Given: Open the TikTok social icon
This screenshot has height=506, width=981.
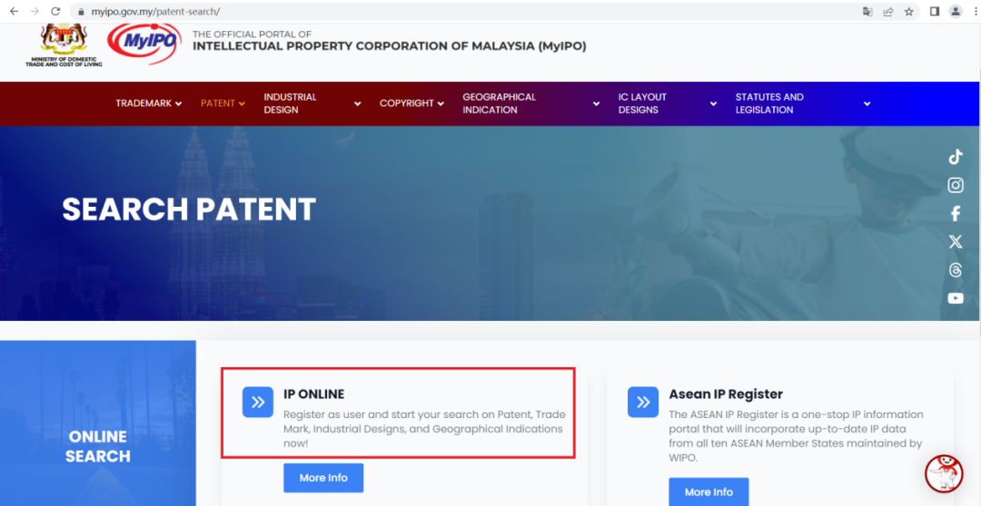Looking at the screenshot, I should coord(956,157).
